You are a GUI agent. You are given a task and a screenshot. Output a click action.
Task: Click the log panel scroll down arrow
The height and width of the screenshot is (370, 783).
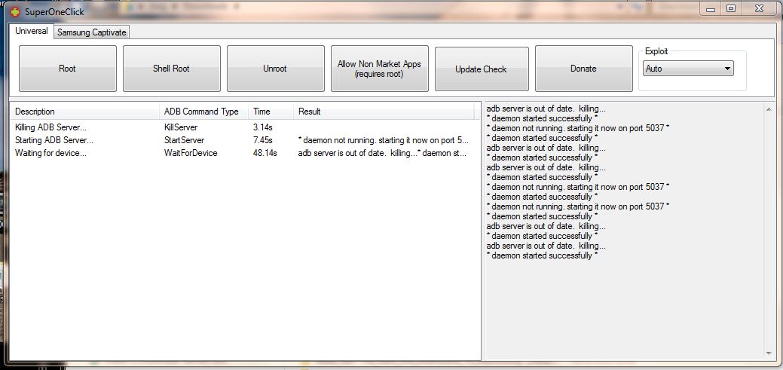tap(769, 353)
